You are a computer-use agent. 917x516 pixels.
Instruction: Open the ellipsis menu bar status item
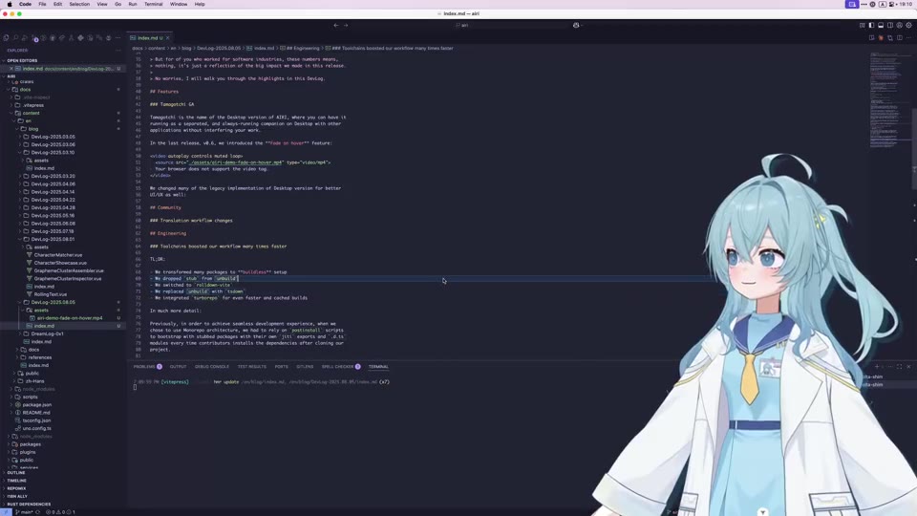864,4
